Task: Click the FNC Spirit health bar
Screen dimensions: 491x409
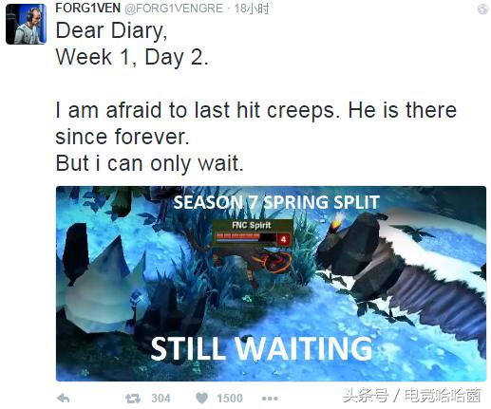Action: (x=245, y=237)
